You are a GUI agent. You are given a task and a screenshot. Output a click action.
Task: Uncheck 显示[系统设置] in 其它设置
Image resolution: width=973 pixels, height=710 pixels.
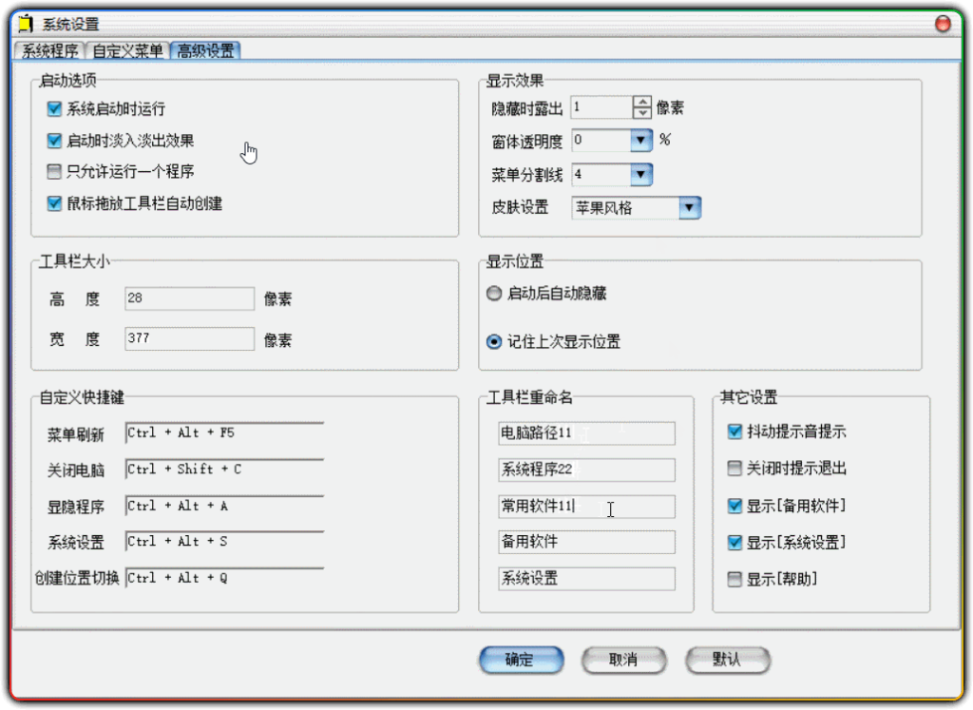735,543
